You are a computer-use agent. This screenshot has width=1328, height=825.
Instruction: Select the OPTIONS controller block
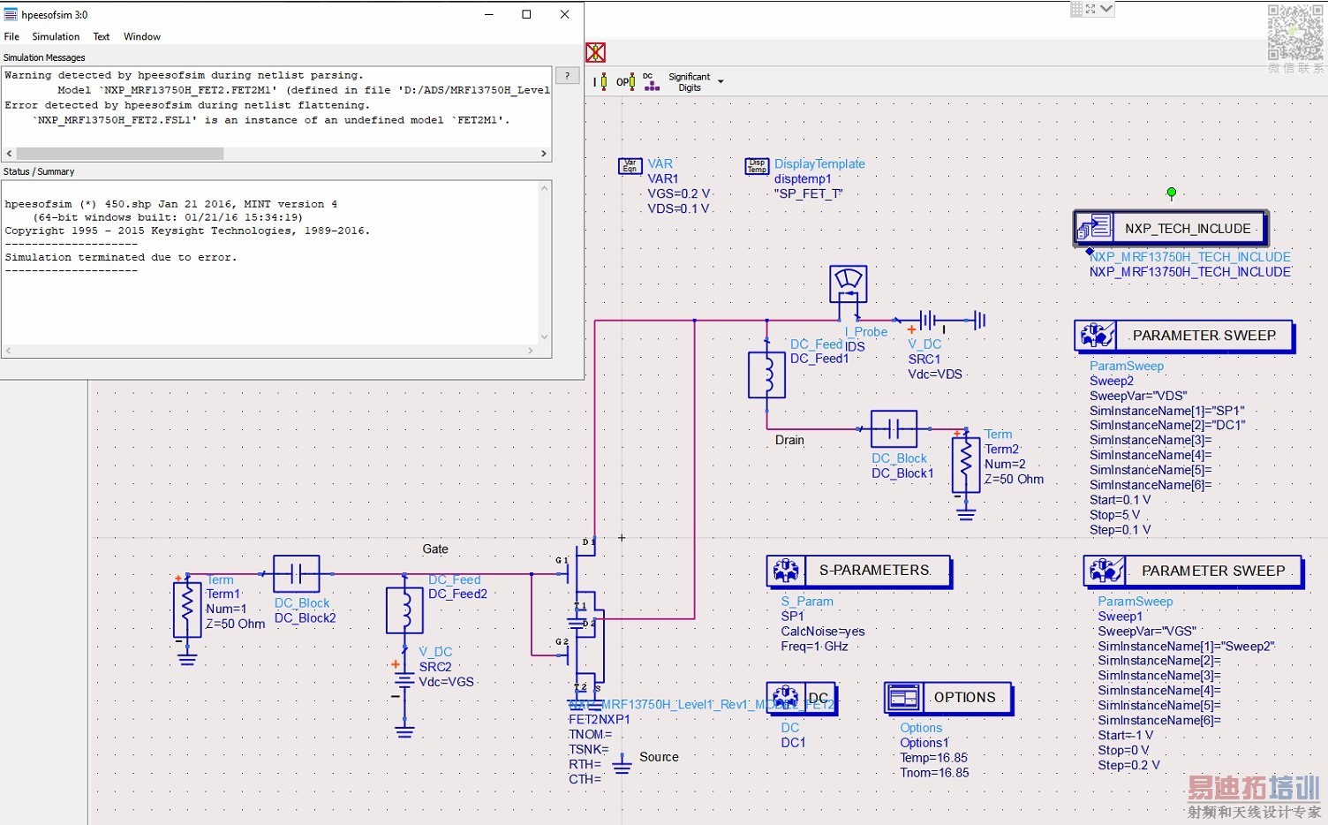[947, 698]
